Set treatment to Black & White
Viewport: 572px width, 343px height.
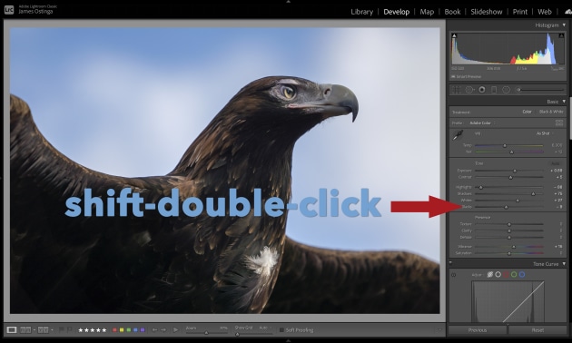[551, 112]
